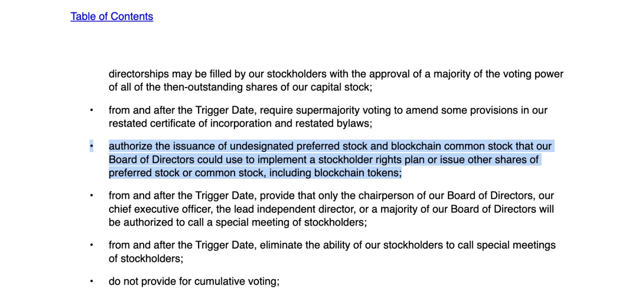Click the word "directorships" in the first line
This screenshot has width=632, height=292.
(139, 74)
